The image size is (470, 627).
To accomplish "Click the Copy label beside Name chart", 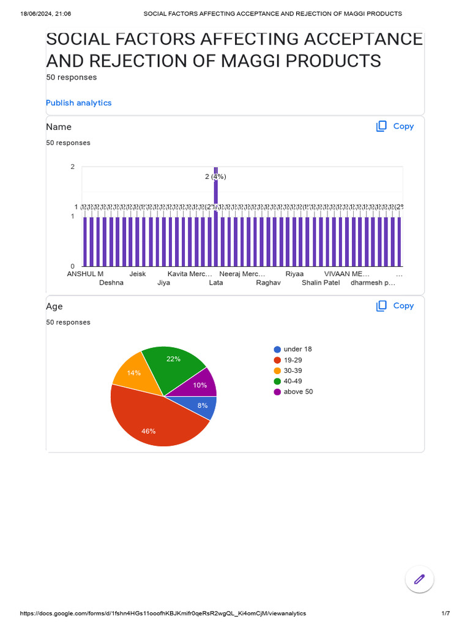I will click(403, 126).
